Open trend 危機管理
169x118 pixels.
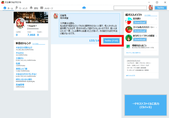(x=20, y=85)
